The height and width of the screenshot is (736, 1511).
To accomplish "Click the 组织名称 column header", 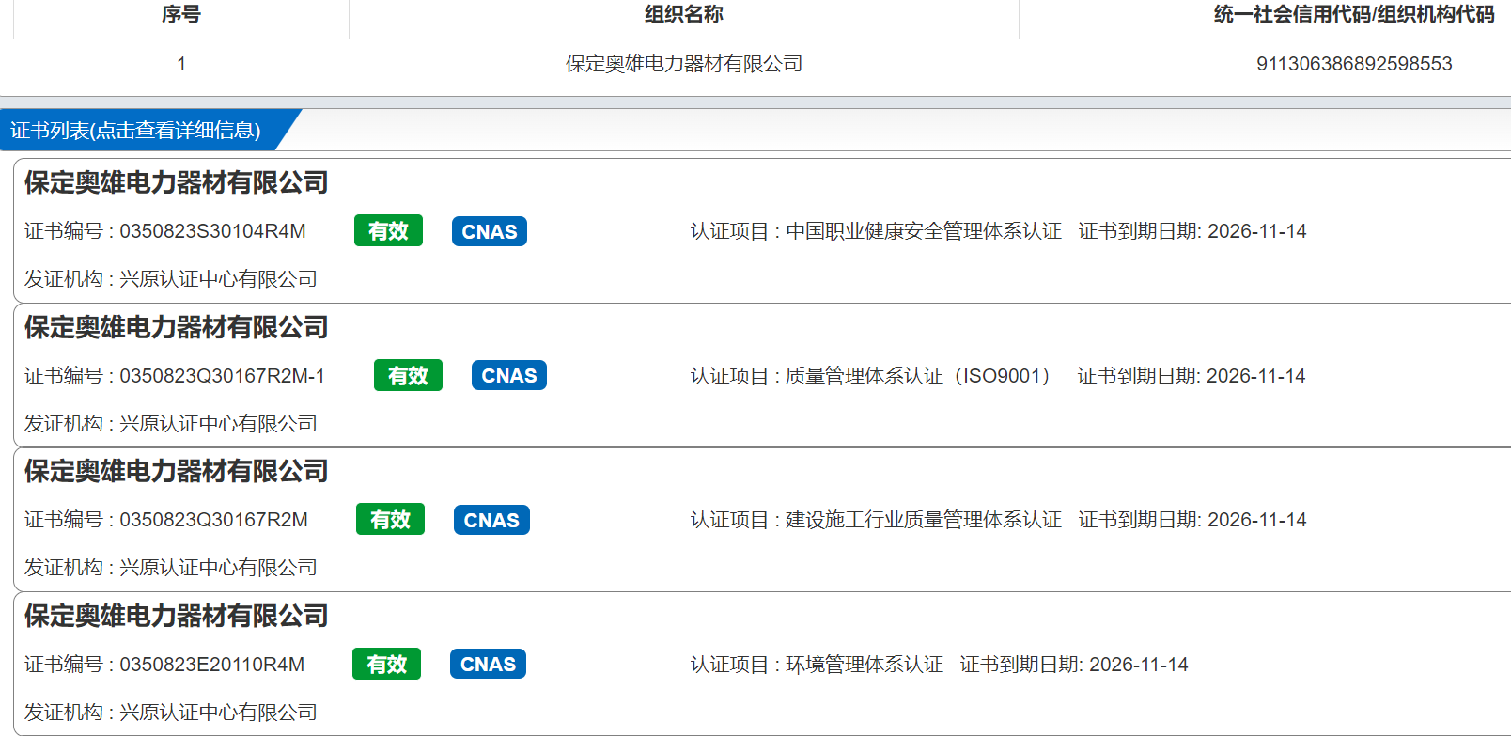I will 684,14.
